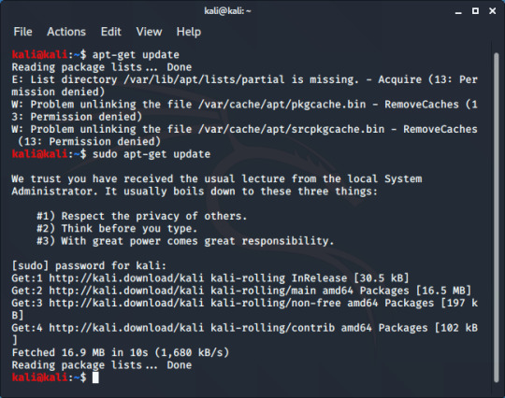Click the "sudo apt-get update" command text

pyautogui.click(x=151, y=154)
